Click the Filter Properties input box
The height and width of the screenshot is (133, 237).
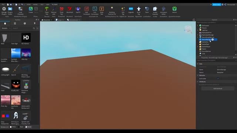pos(216,60)
